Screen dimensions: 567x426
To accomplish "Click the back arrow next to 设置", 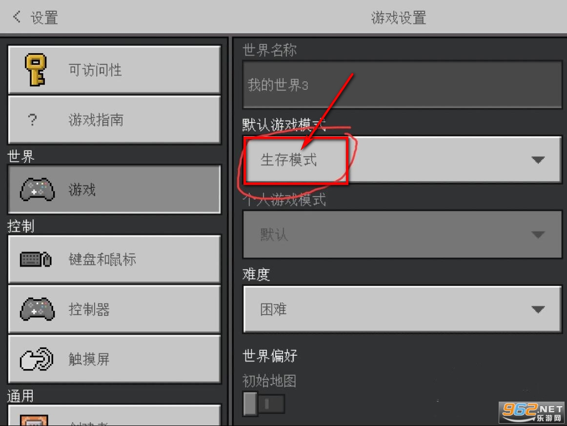I will pyautogui.click(x=16, y=17).
